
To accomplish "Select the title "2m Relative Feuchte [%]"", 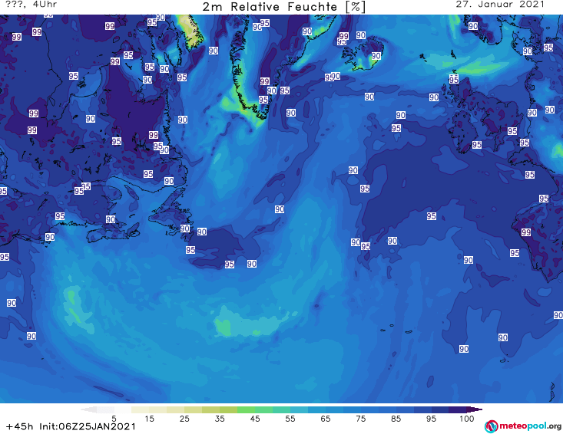I will pyautogui.click(x=283, y=7).
